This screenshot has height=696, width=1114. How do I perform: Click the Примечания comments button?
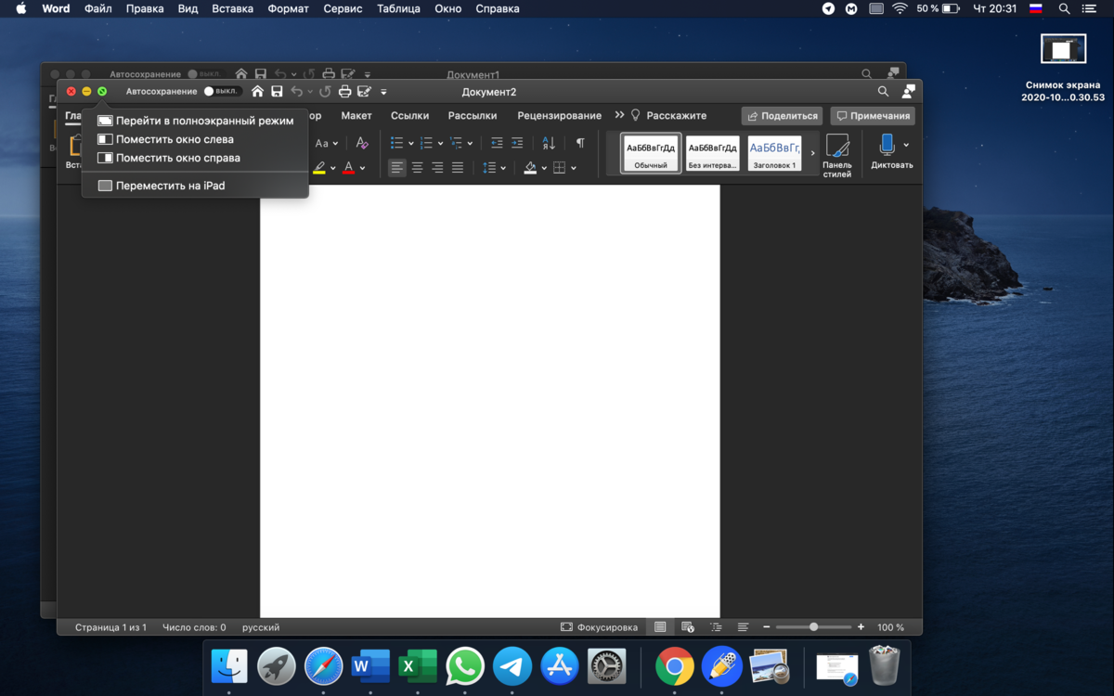(873, 116)
